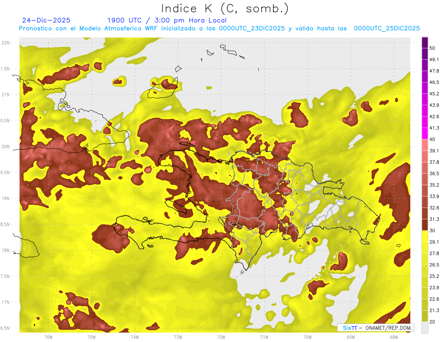
Task: Click the longitude label "72W"
Action: point(221,337)
